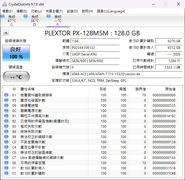Image resolution: width=185 pixels, height=180 pixels.
Task: Click status orb for attribute B5 row
Action: tap(6, 126)
